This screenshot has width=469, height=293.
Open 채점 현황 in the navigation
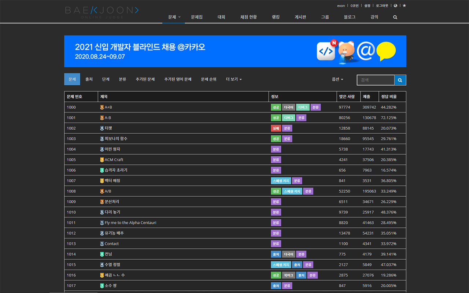point(248,17)
